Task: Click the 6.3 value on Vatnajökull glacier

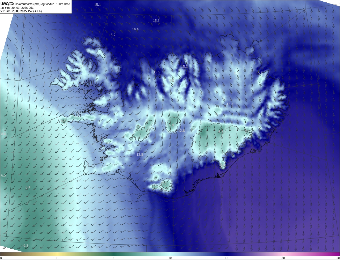Action: coord(221,132)
